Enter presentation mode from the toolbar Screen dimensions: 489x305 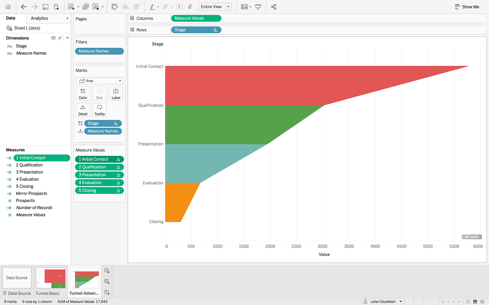[258, 6]
